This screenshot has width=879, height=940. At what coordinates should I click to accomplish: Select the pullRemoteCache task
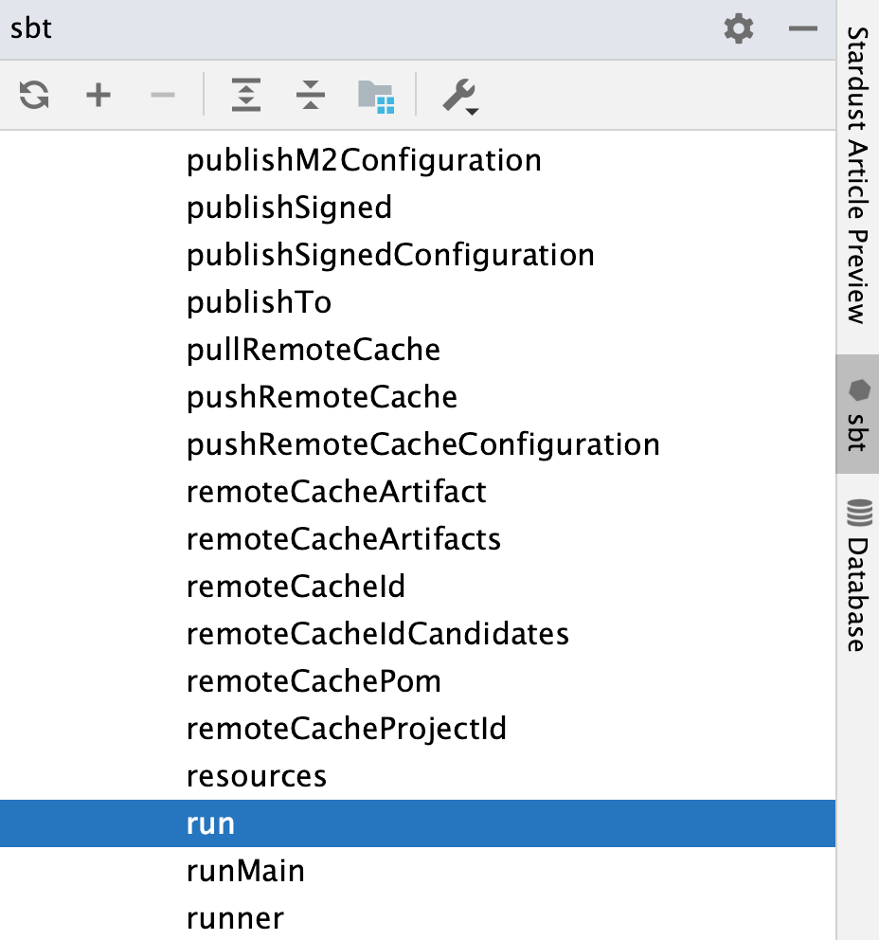[x=313, y=350]
